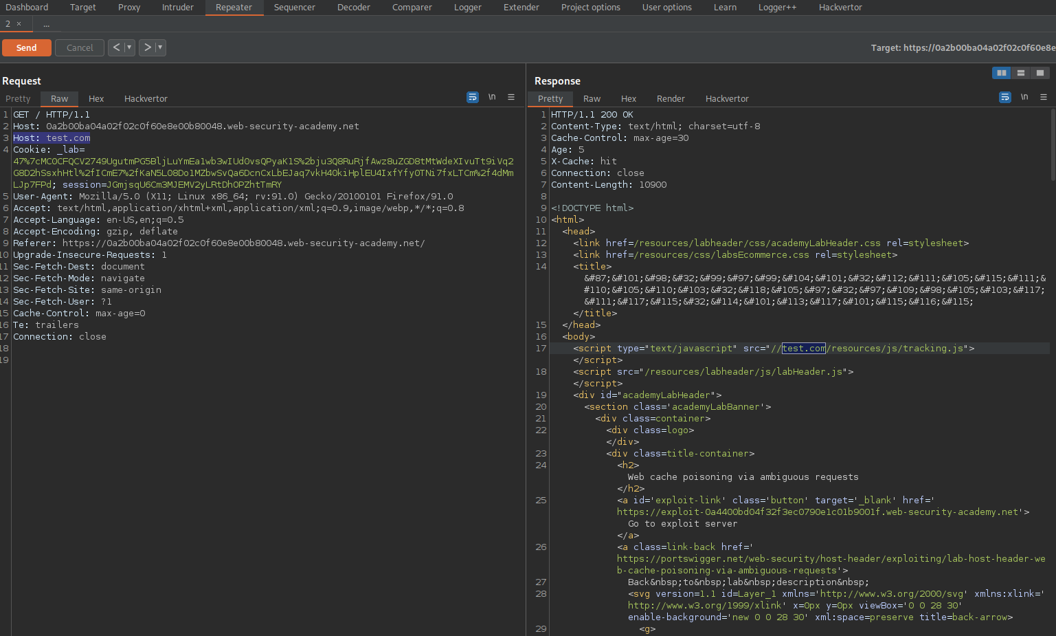1056x636 pixels.
Task: Switch Request view to Hex
Action: (x=96, y=99)
